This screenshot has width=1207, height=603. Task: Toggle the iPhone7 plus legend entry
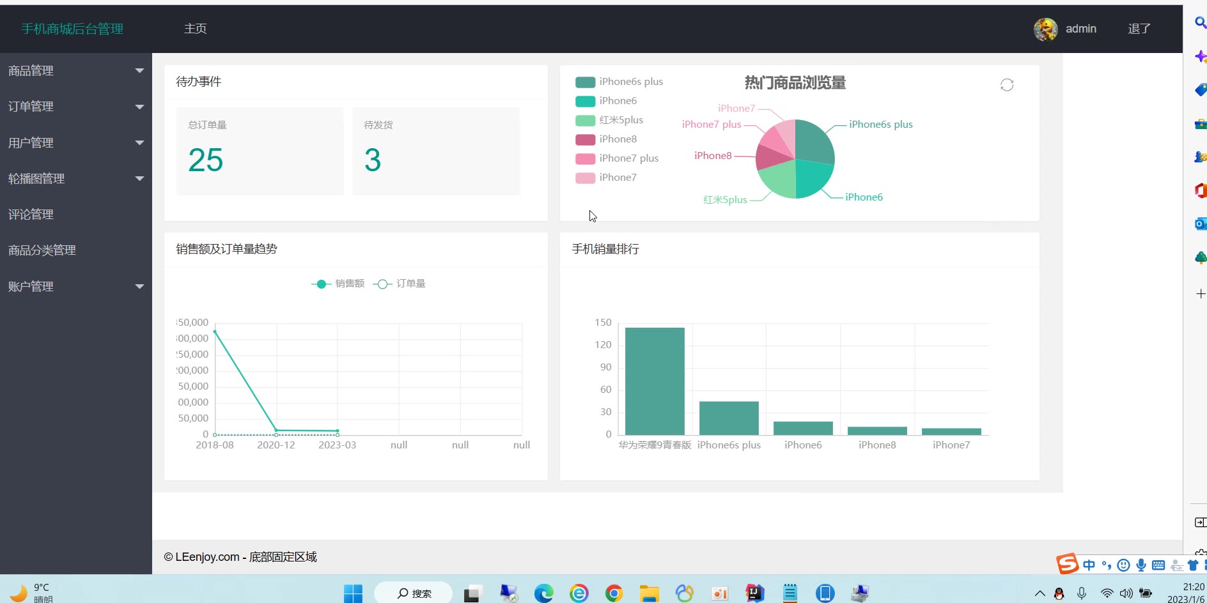coord(617,158)
